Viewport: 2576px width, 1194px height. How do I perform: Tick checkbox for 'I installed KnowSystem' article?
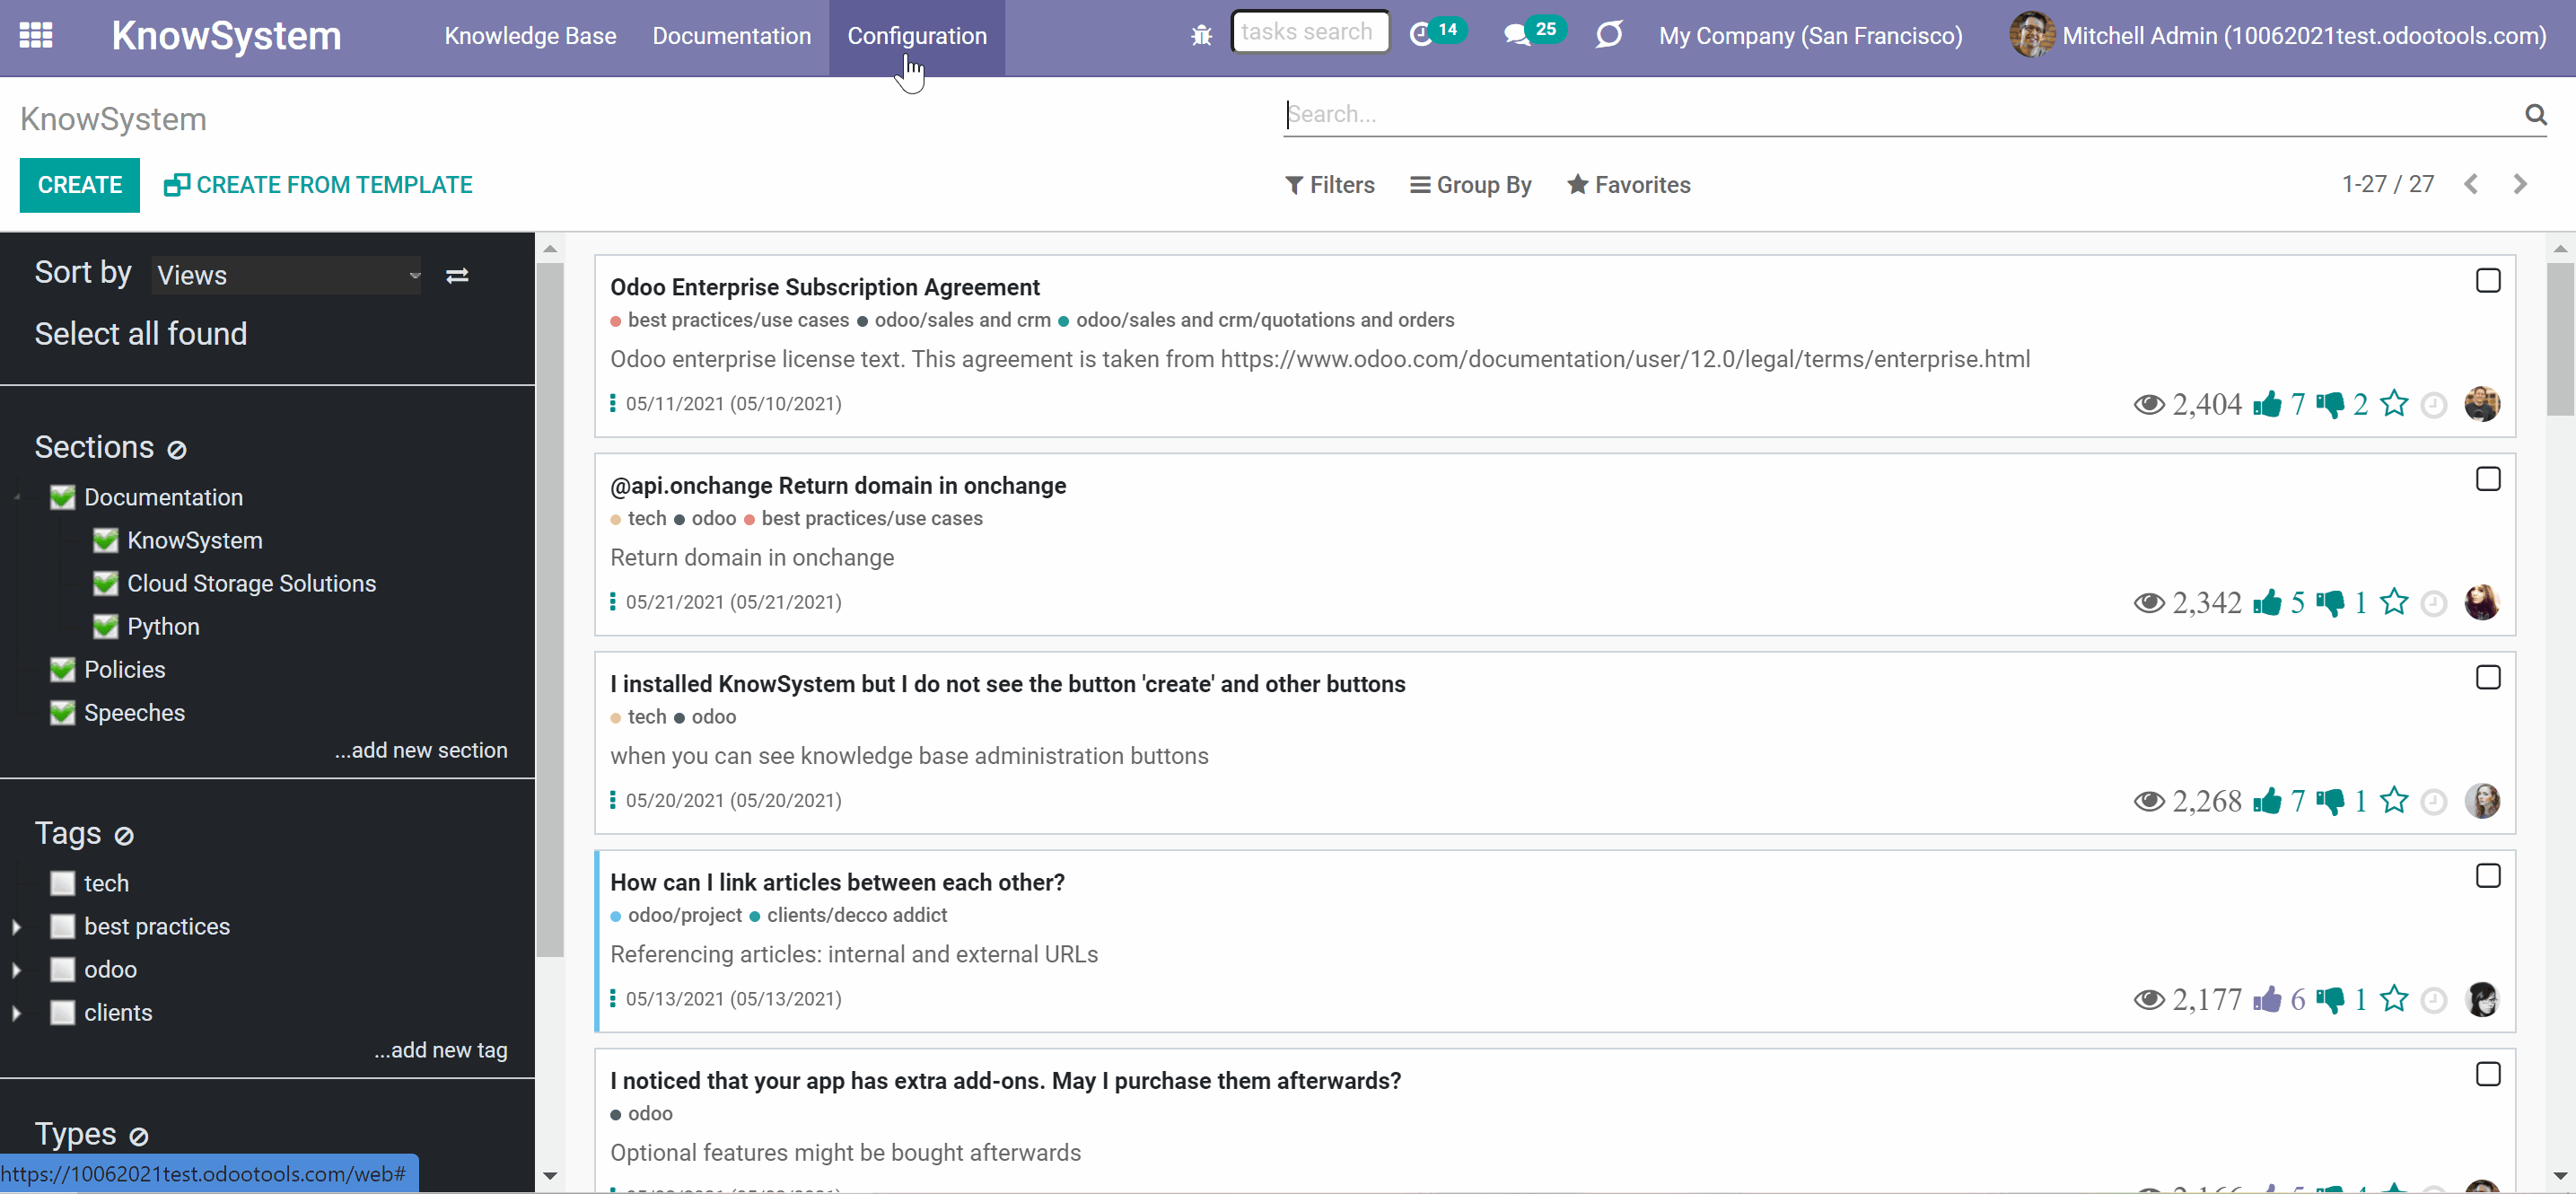2488,678
